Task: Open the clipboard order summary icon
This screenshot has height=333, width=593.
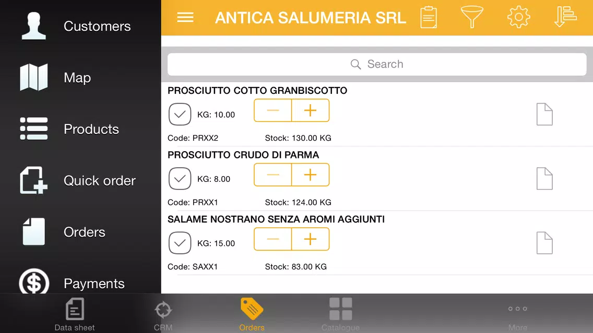Action: [429, 17]
